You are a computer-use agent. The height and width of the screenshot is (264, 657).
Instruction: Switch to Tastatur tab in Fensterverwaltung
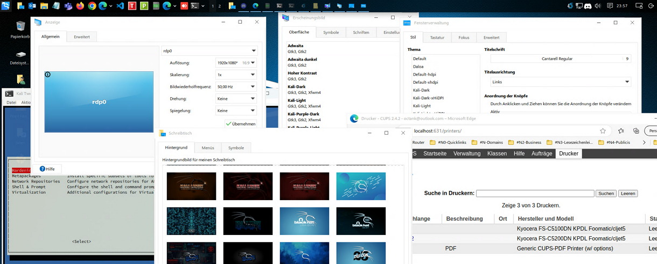[x=437, y=38]
